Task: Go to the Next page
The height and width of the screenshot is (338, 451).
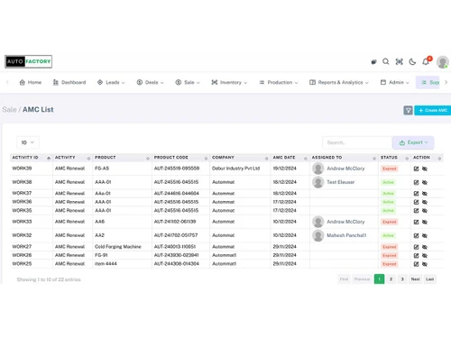Action: pyautogui.click(x=415, y=279)
